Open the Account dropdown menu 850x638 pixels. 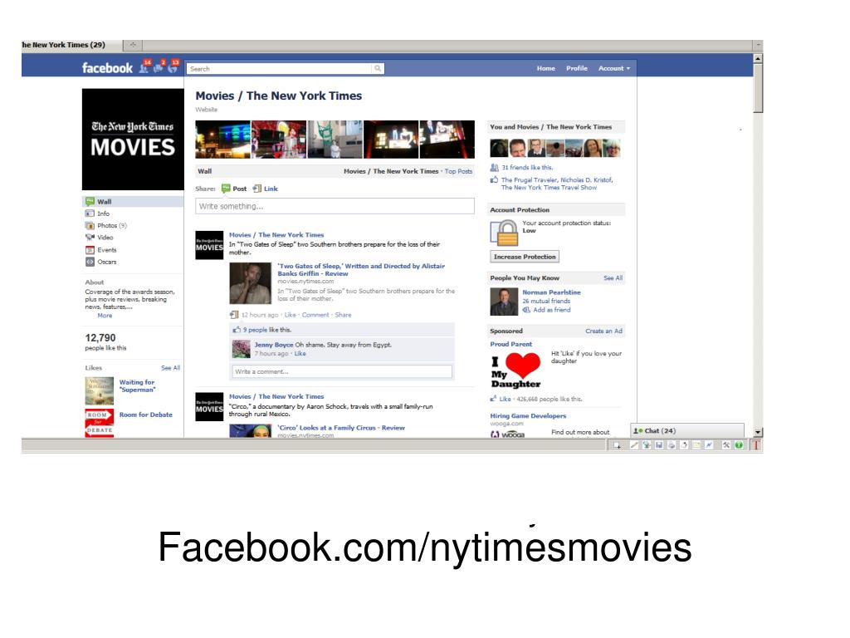click(x=614, y=68)
